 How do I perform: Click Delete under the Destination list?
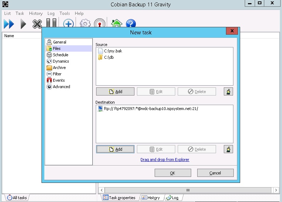[x=197, y=149]
